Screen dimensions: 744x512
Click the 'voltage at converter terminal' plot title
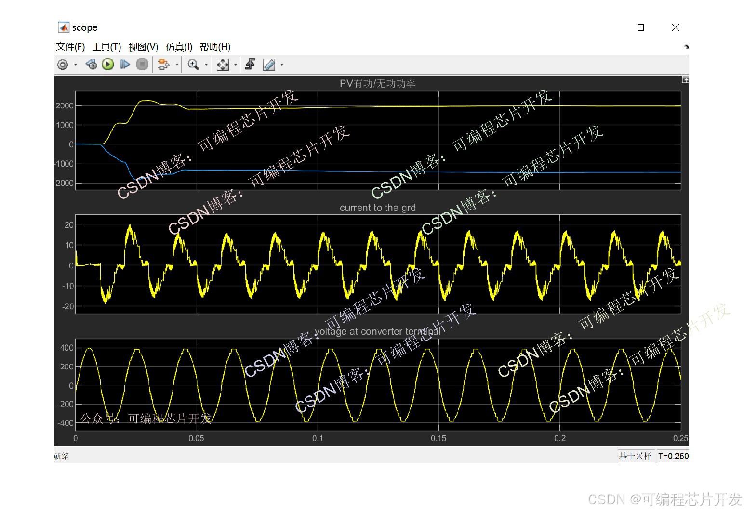377,331
